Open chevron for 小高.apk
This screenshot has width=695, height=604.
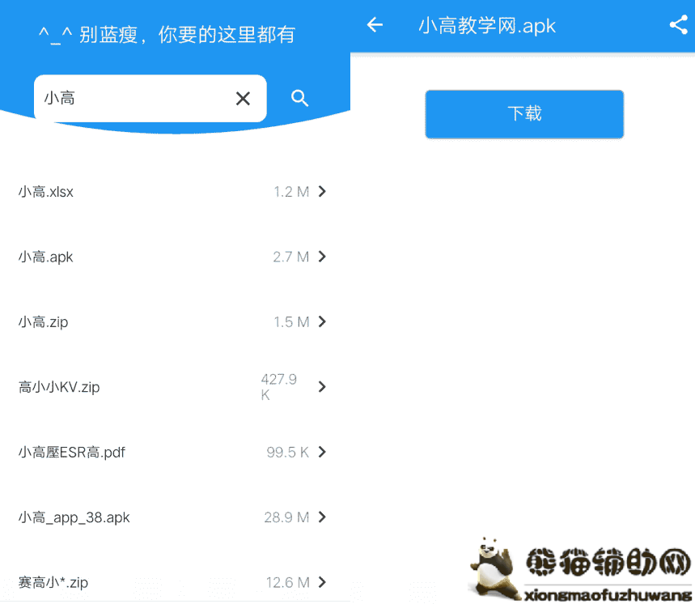click(x=322, y=257)
